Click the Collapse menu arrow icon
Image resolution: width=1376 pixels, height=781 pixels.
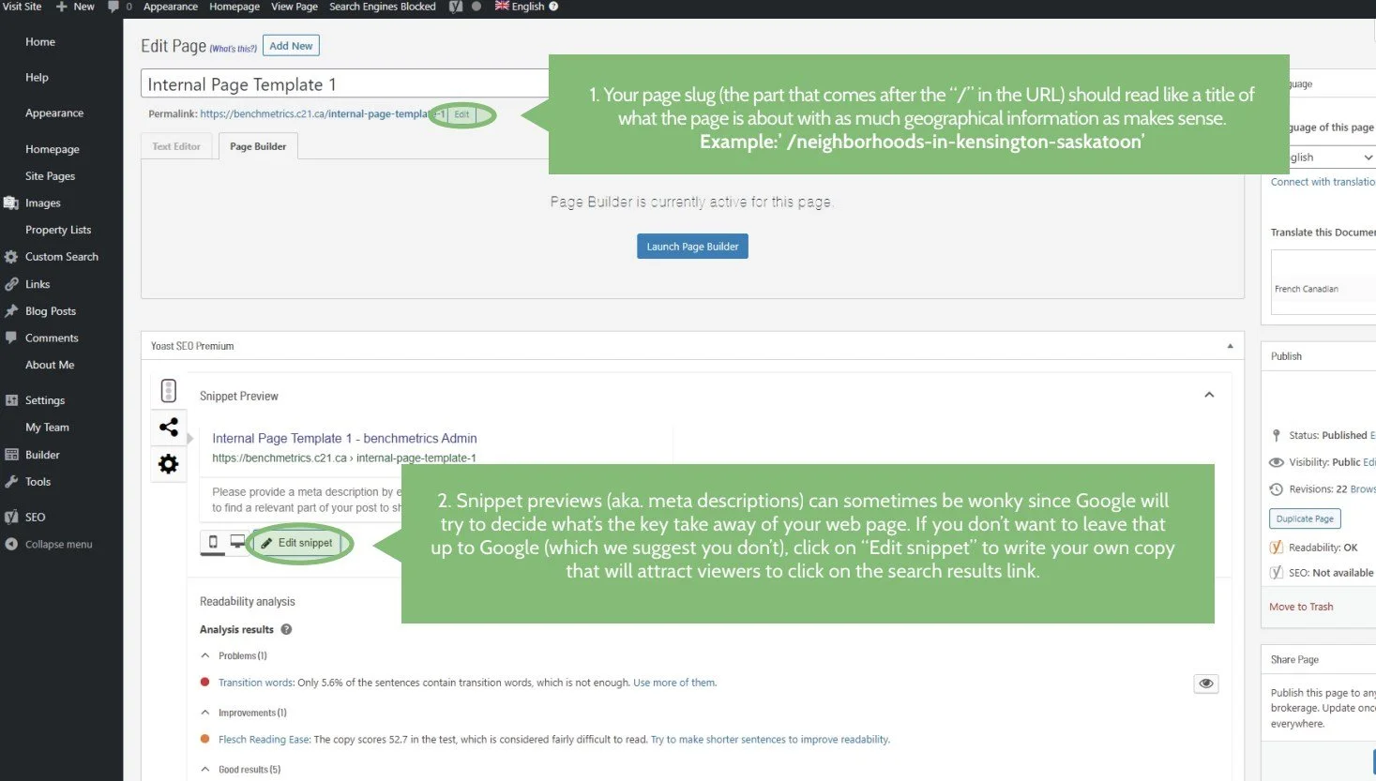(x=11, y=544)
